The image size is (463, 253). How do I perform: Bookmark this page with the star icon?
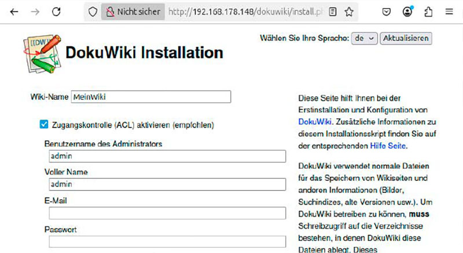click(349, 12)
